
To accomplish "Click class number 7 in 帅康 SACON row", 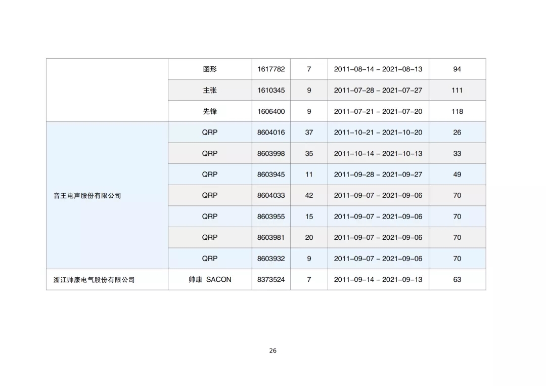I will (x=309, y=279).
